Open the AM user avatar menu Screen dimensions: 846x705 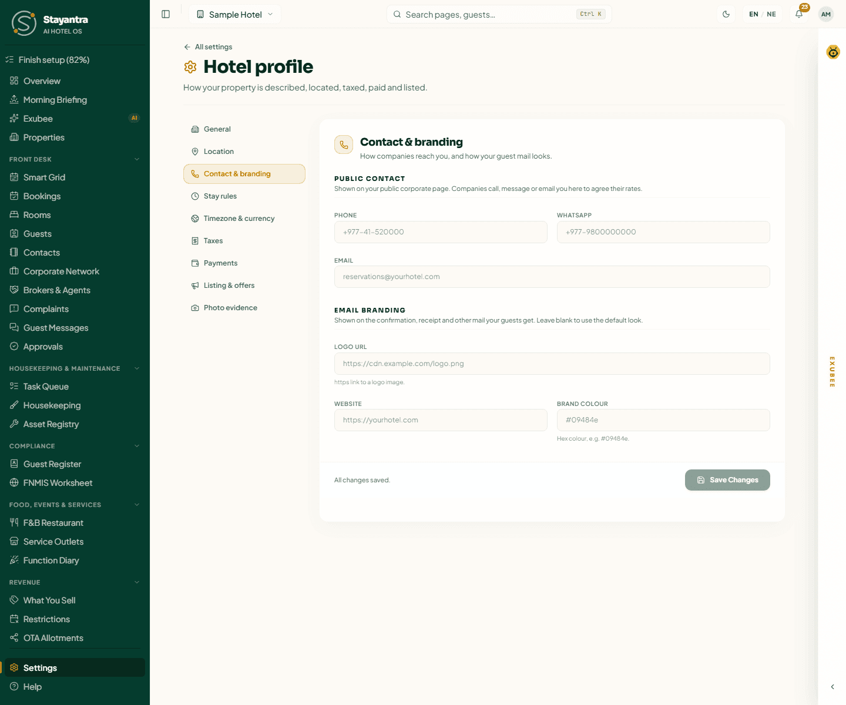tap(826, 14)
